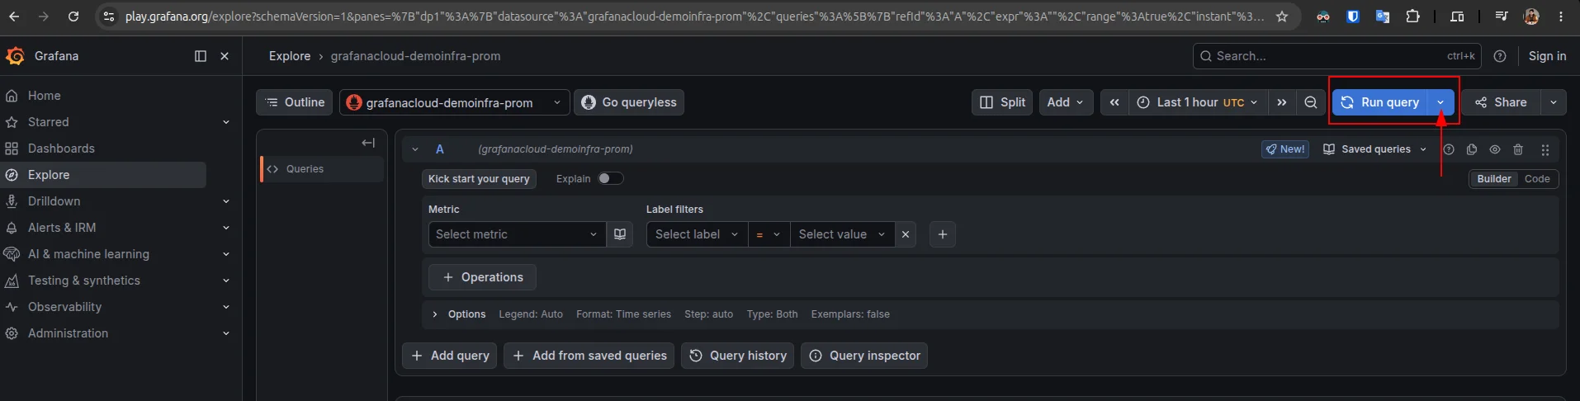Open the metrics explorer book icon

[x=620, y=234]
